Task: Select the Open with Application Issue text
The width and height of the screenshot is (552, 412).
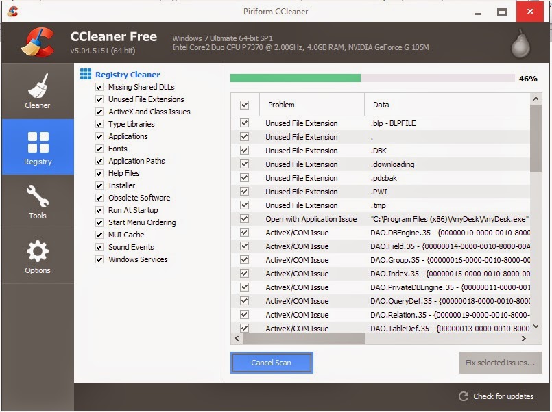Action: (x=311, y=219)
